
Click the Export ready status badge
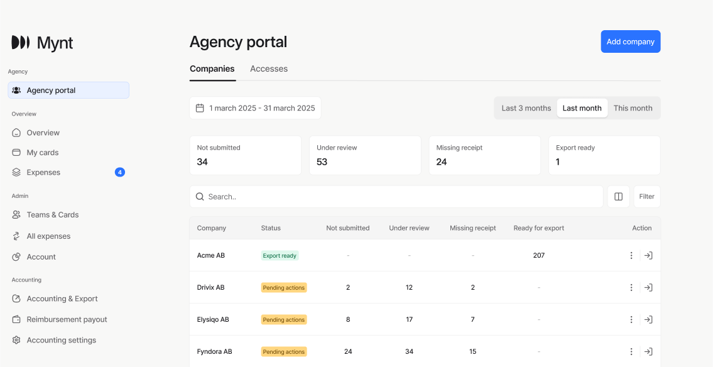[280, 256]
